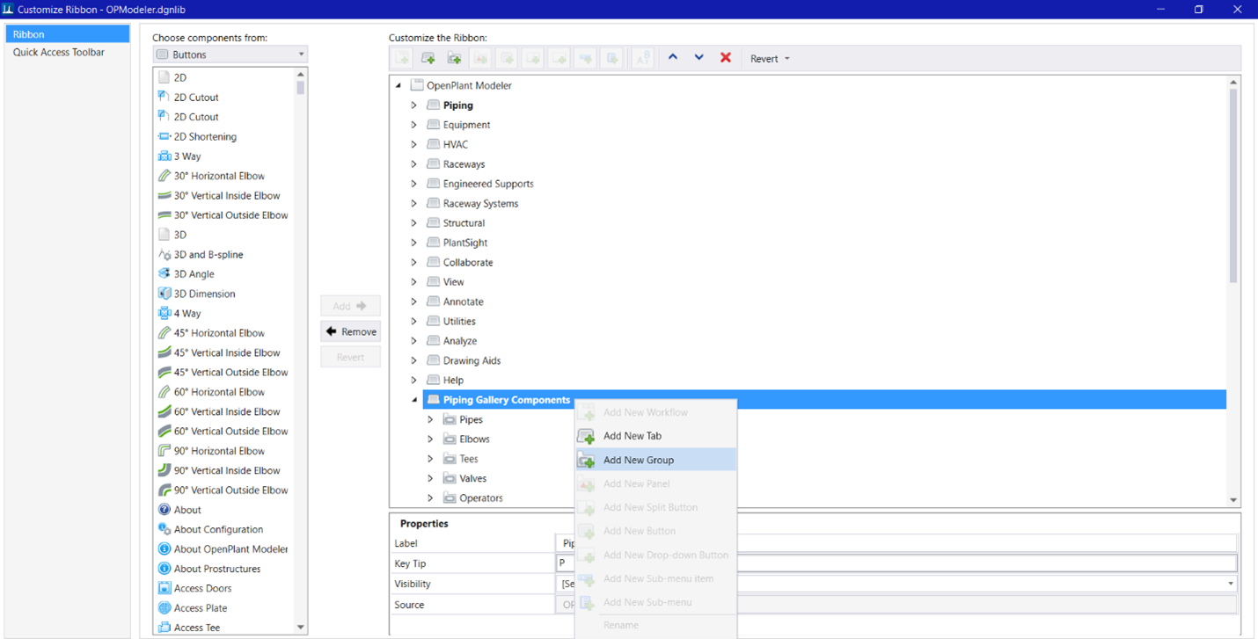Viewport: 1258px width, 639px height.
Task: Select the 90° Horizontal Elbow icon
Action: [165, 451]
